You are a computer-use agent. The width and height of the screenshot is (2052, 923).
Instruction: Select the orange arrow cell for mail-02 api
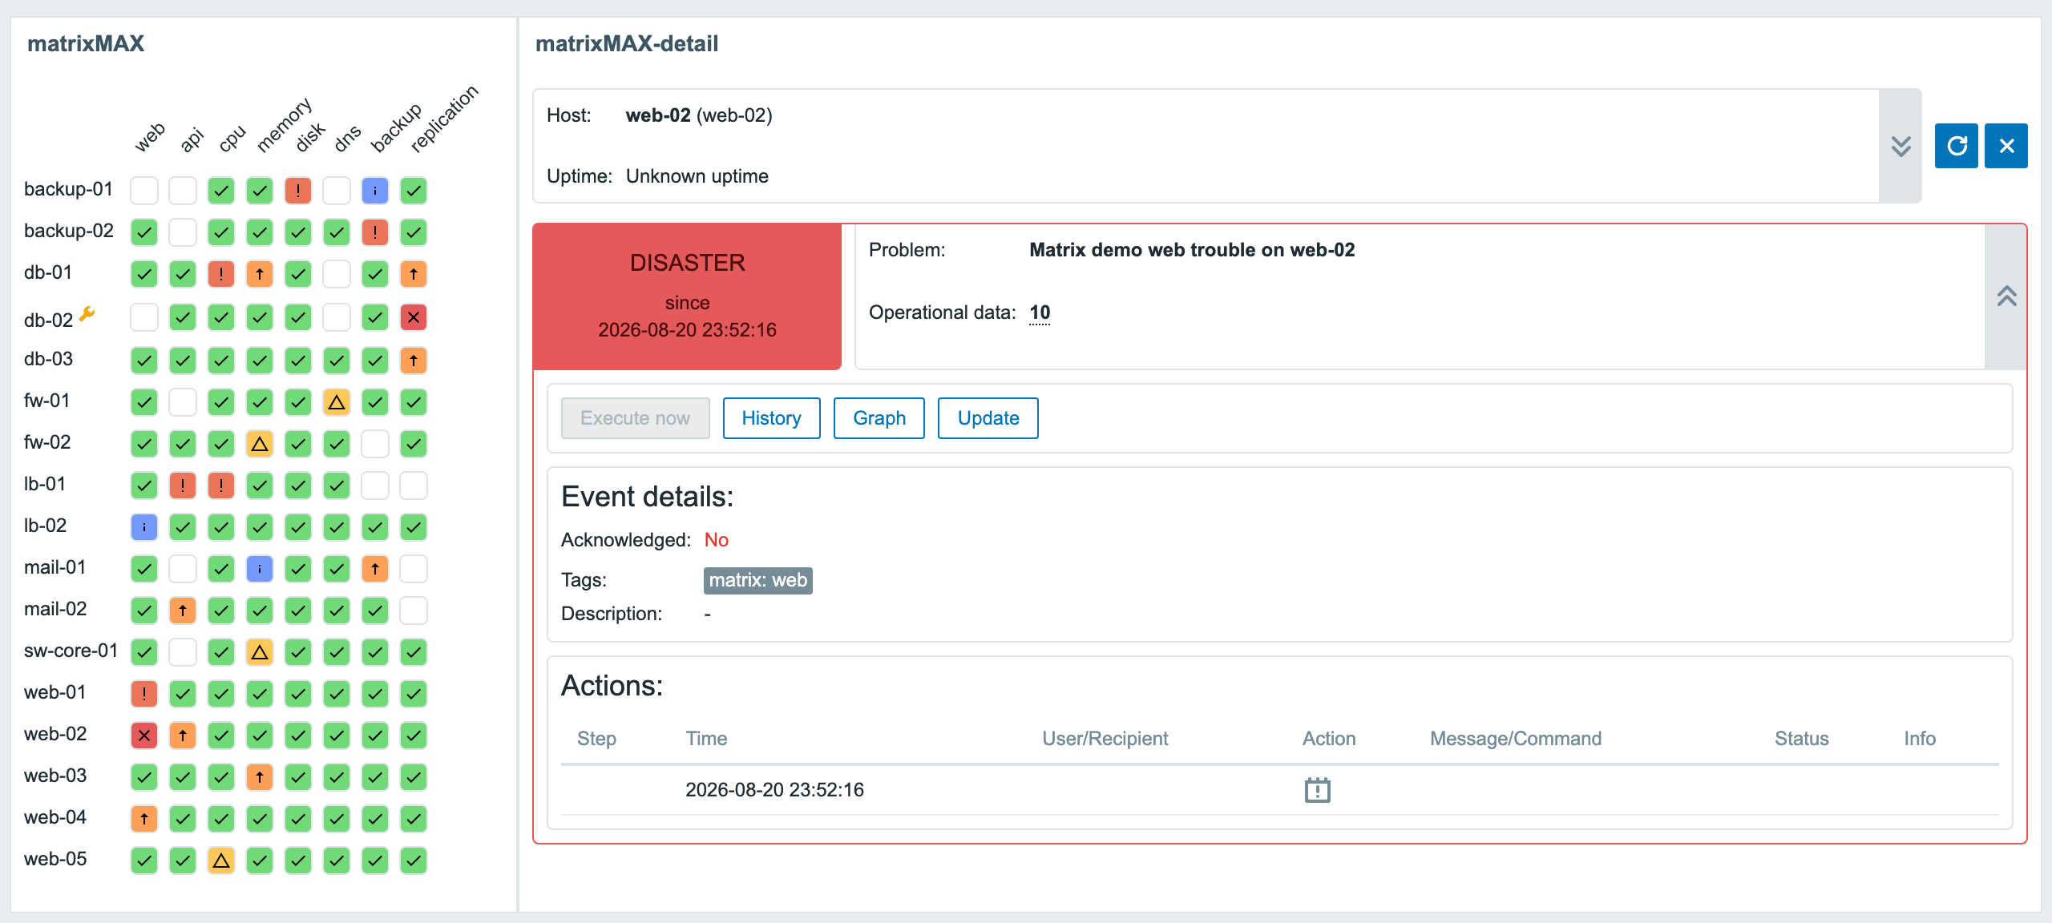(183, 611)
